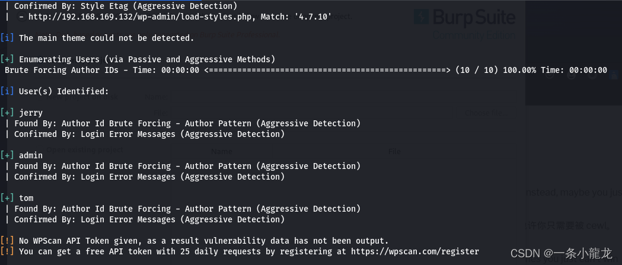The width and height of the screenshot is (622, 265).
Task: Click the Burp Suite logo icon
Action: click(x=421, y=17)
